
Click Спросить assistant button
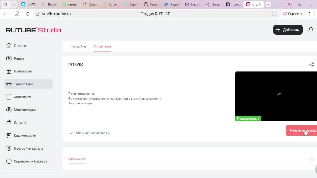293,14
